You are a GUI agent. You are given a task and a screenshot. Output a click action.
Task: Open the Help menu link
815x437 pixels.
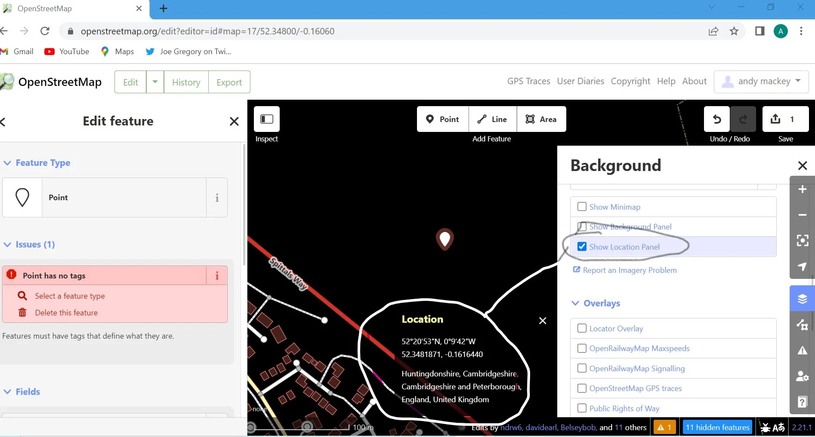click(x=666, y=81)
